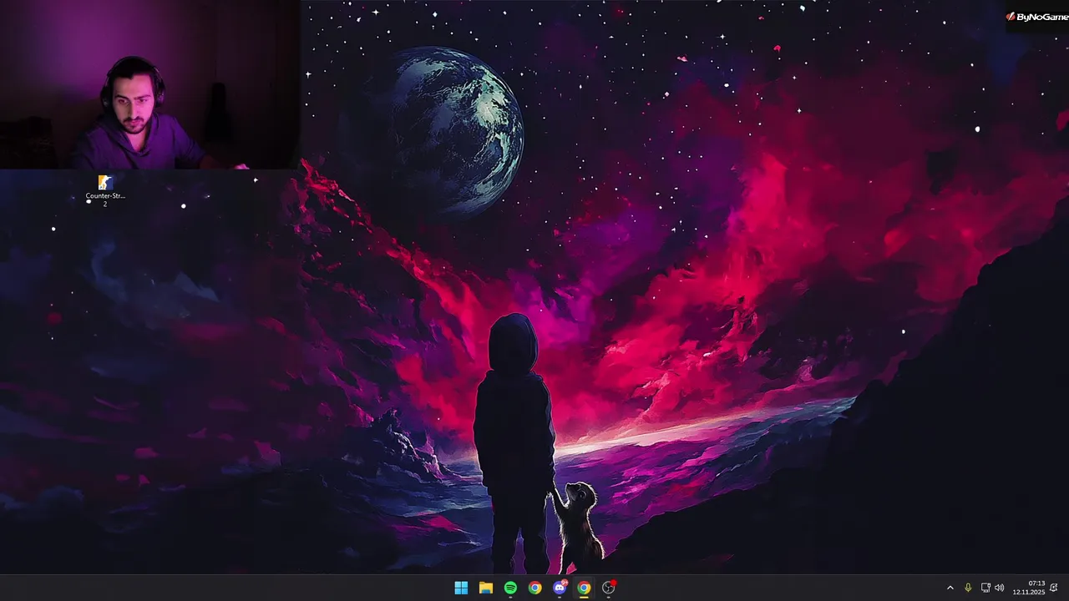
Task: Open the clock showing 07:13
Action: pyautogui.click(x=1029, y=588)
